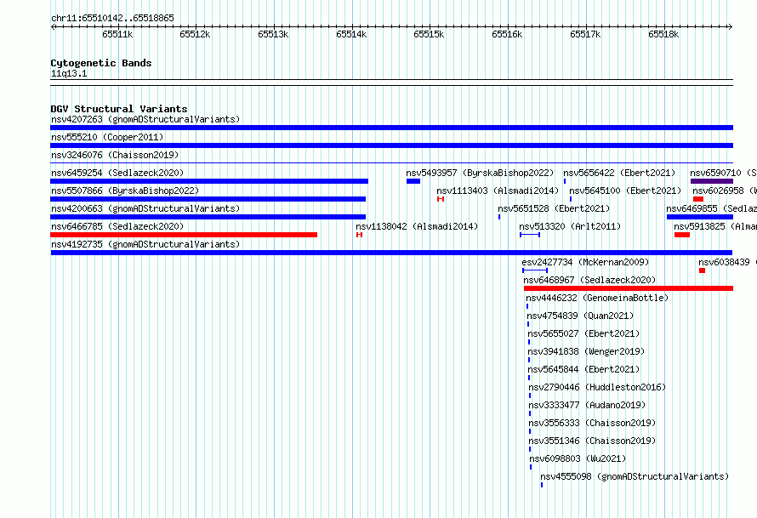Image resolution: width=757 pixels, height=518 pixels.
Task: Click the ruler's left arrow end
Action: tap(53, 26)
